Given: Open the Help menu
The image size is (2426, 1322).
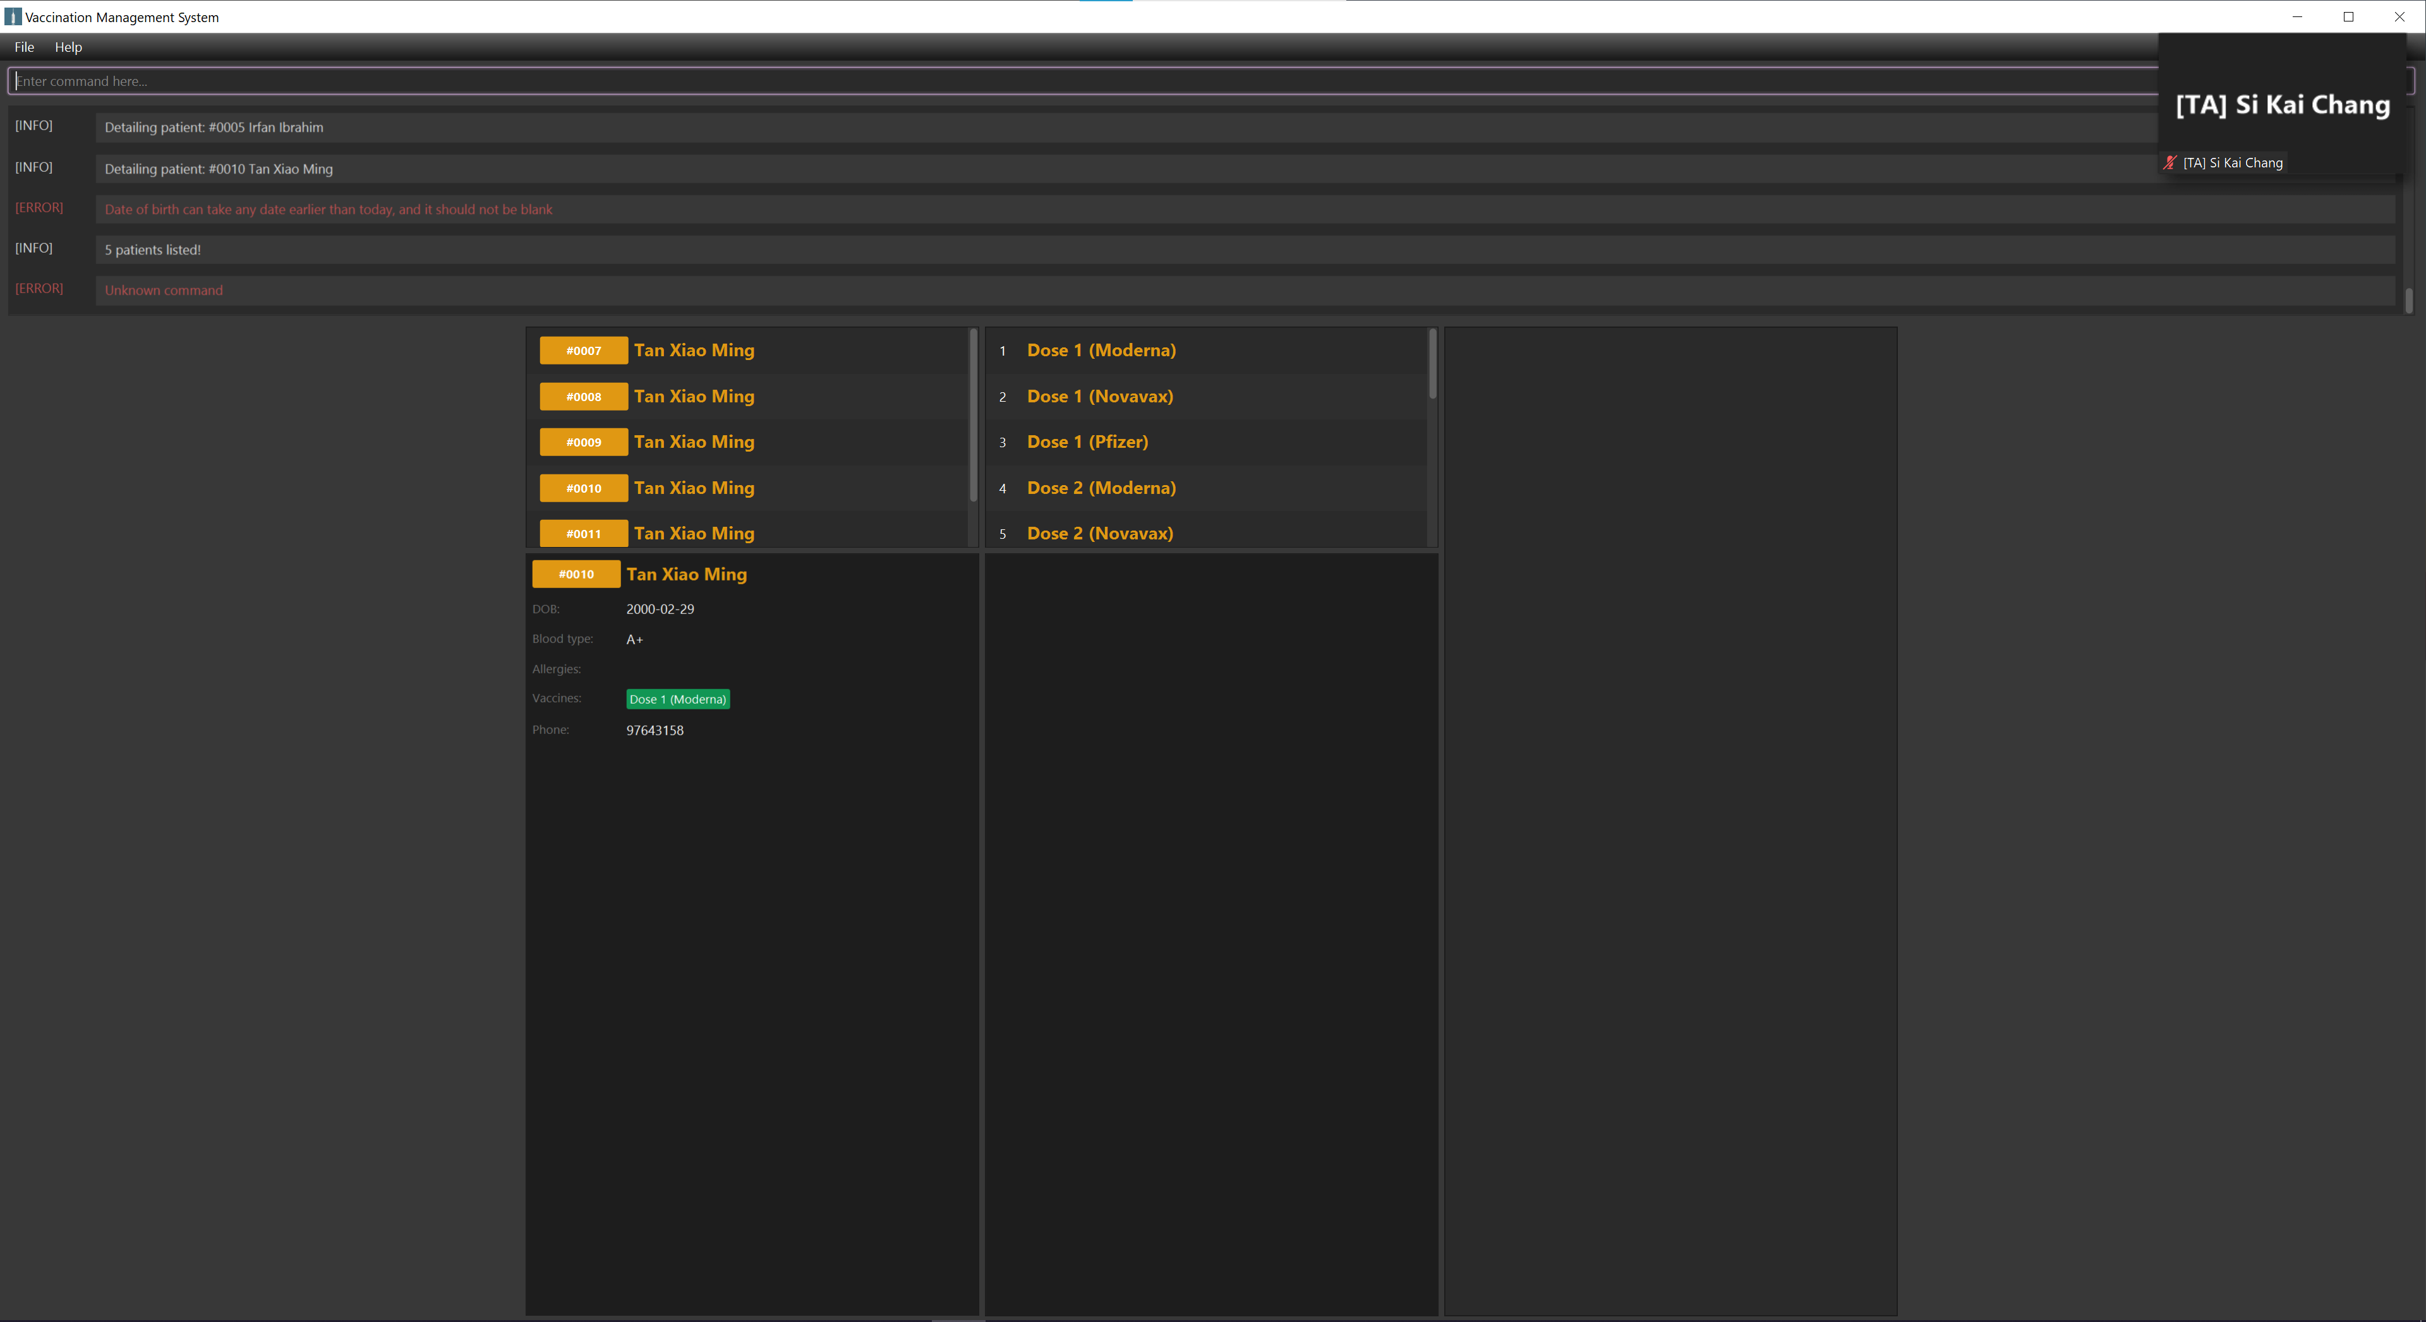Looking at the screenshot, I should click(68, 47).
